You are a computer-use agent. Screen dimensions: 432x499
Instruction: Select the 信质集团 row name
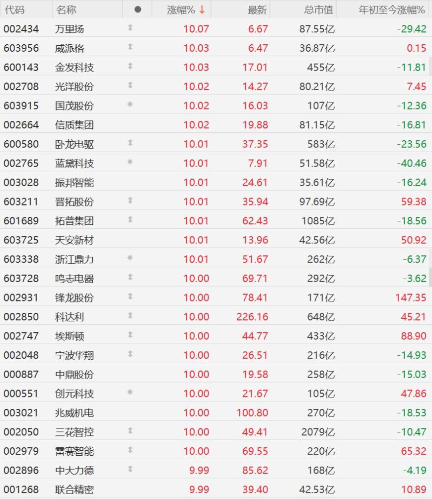(x=74, y=125)
